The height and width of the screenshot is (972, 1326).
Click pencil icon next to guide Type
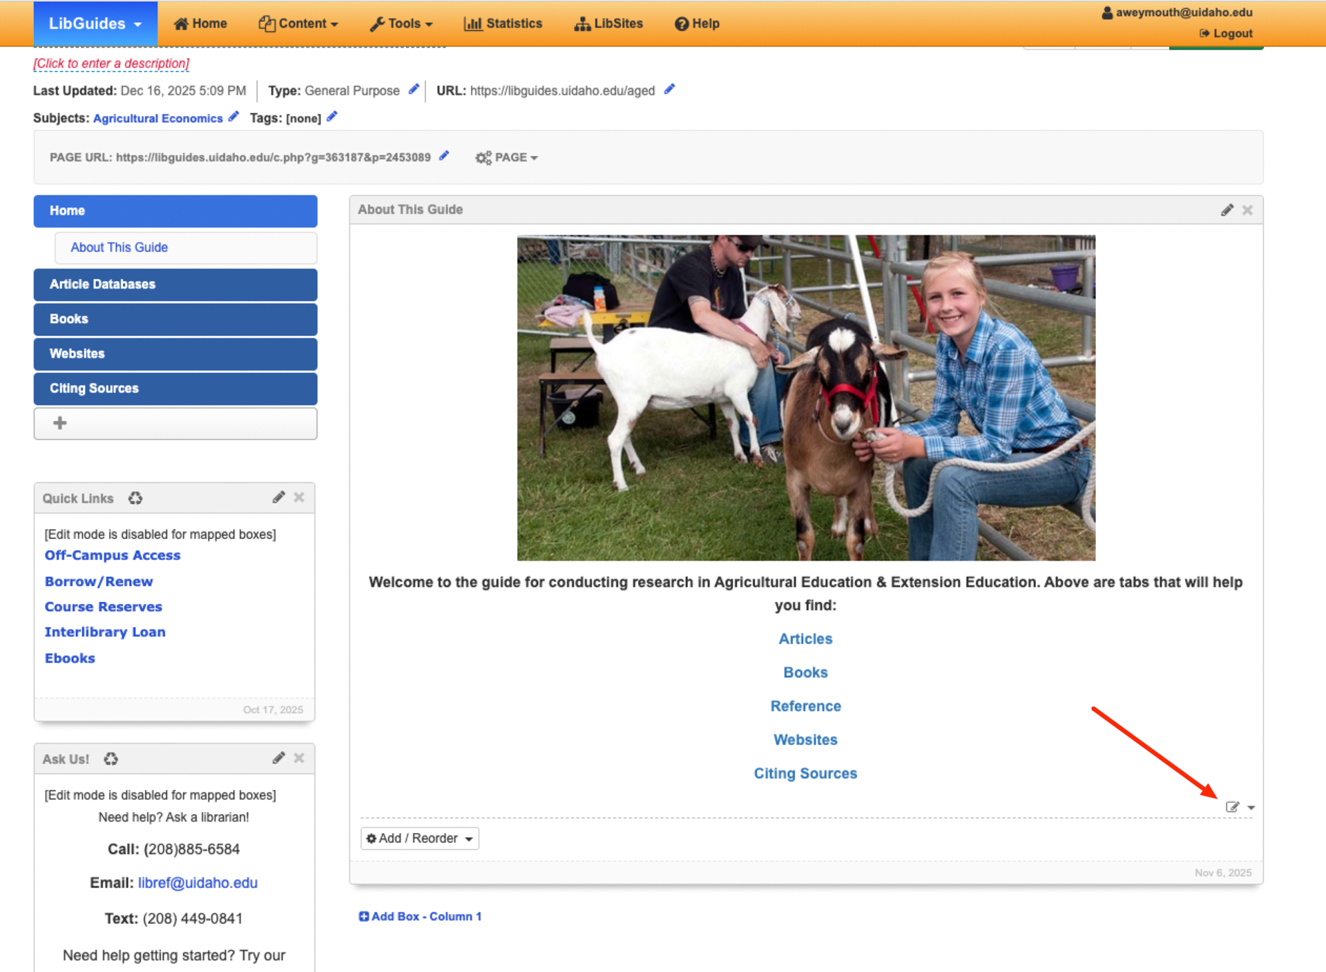pyautogui.click(x=414, y=90)
